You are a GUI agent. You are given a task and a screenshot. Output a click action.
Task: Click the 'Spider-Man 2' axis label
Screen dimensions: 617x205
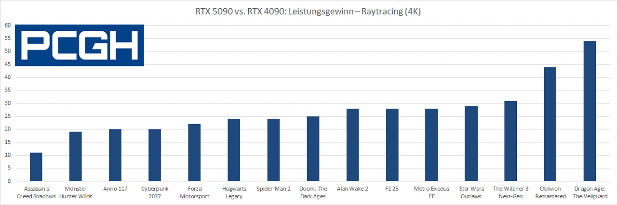tap(273, 189)
